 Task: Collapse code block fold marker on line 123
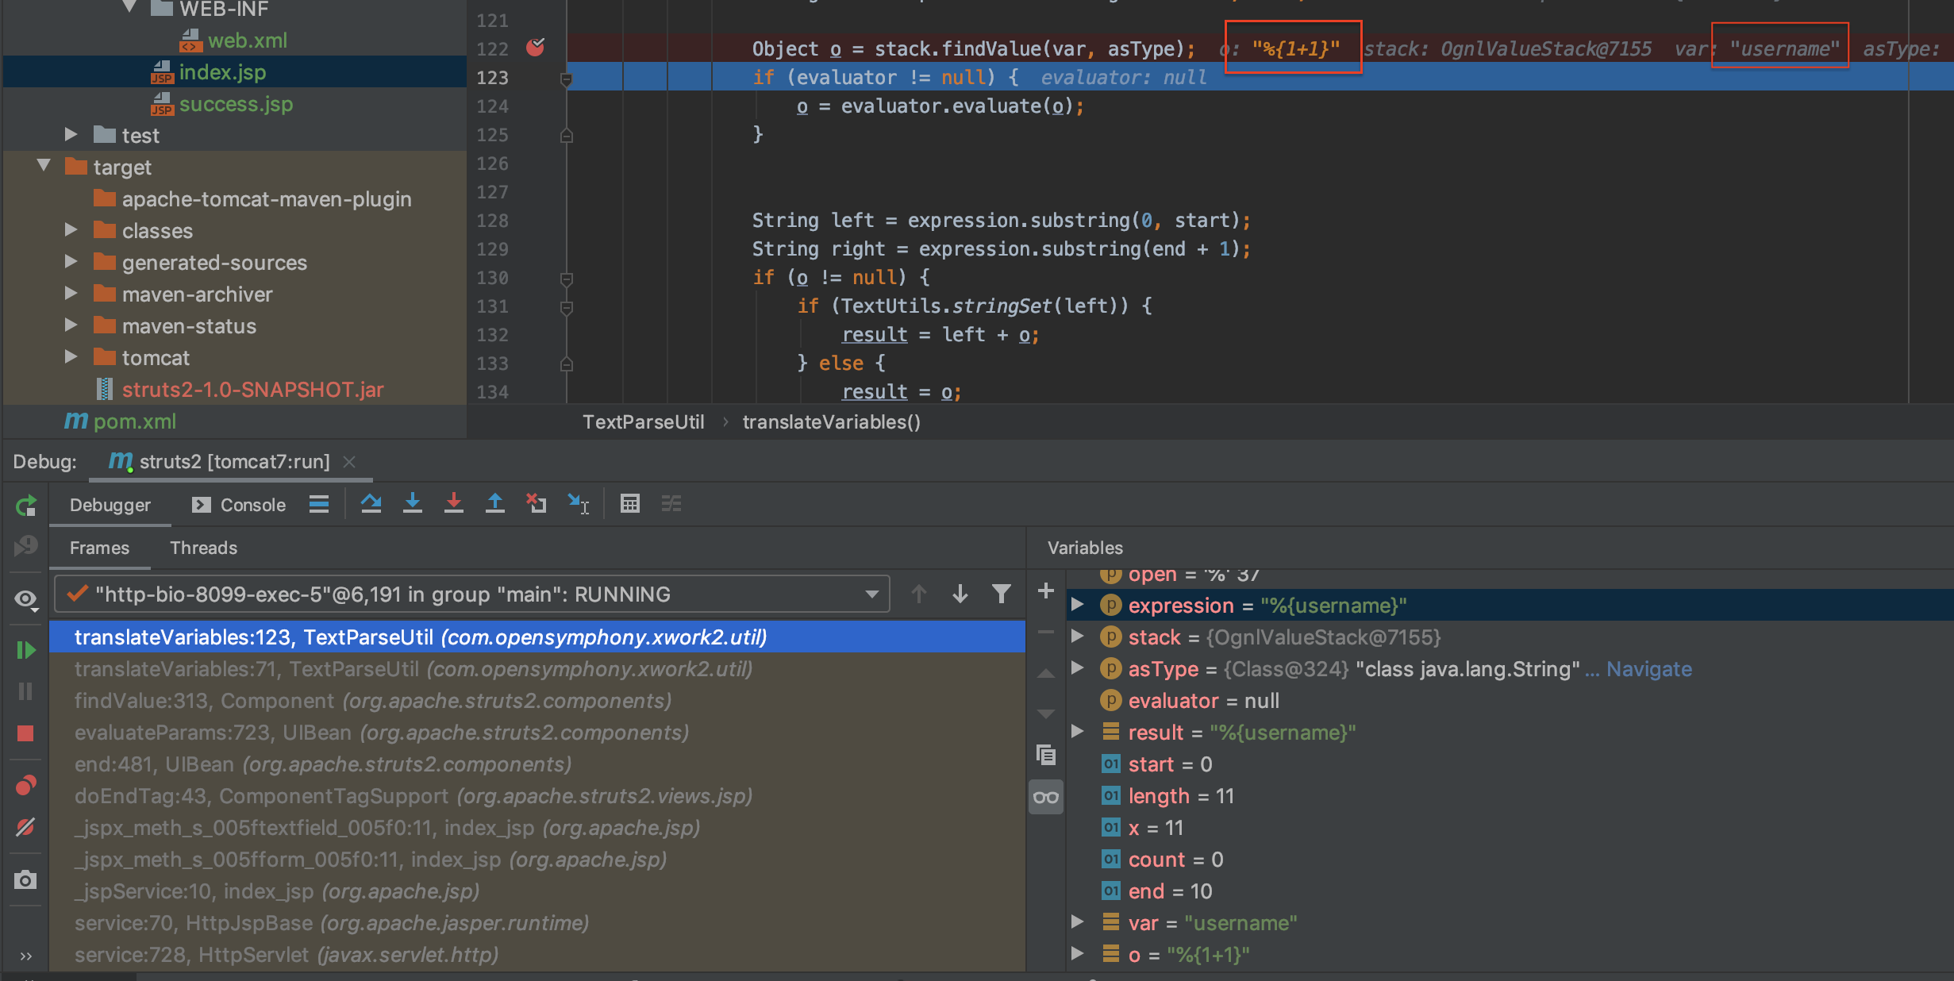(567, 79)
